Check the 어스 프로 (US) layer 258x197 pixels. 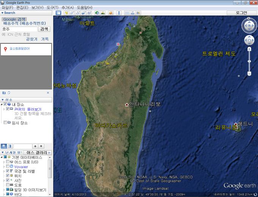coord(8,162)
